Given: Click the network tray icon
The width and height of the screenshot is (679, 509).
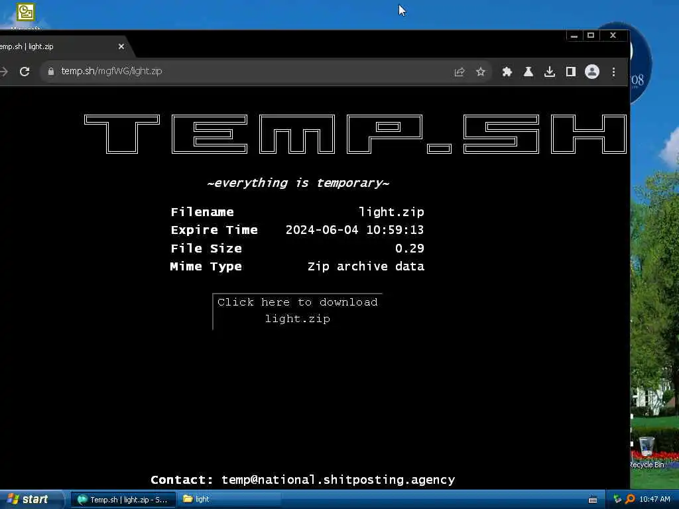Looking at the screenshot, I should [617, 500].
